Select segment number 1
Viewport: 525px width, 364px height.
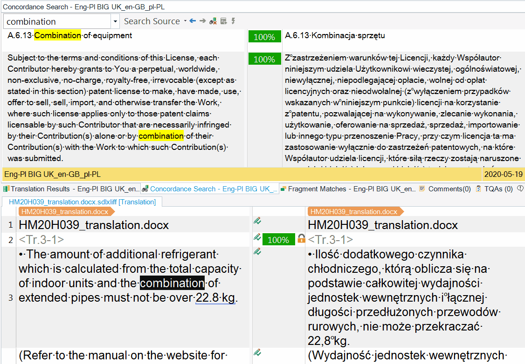tap(11, 225)
